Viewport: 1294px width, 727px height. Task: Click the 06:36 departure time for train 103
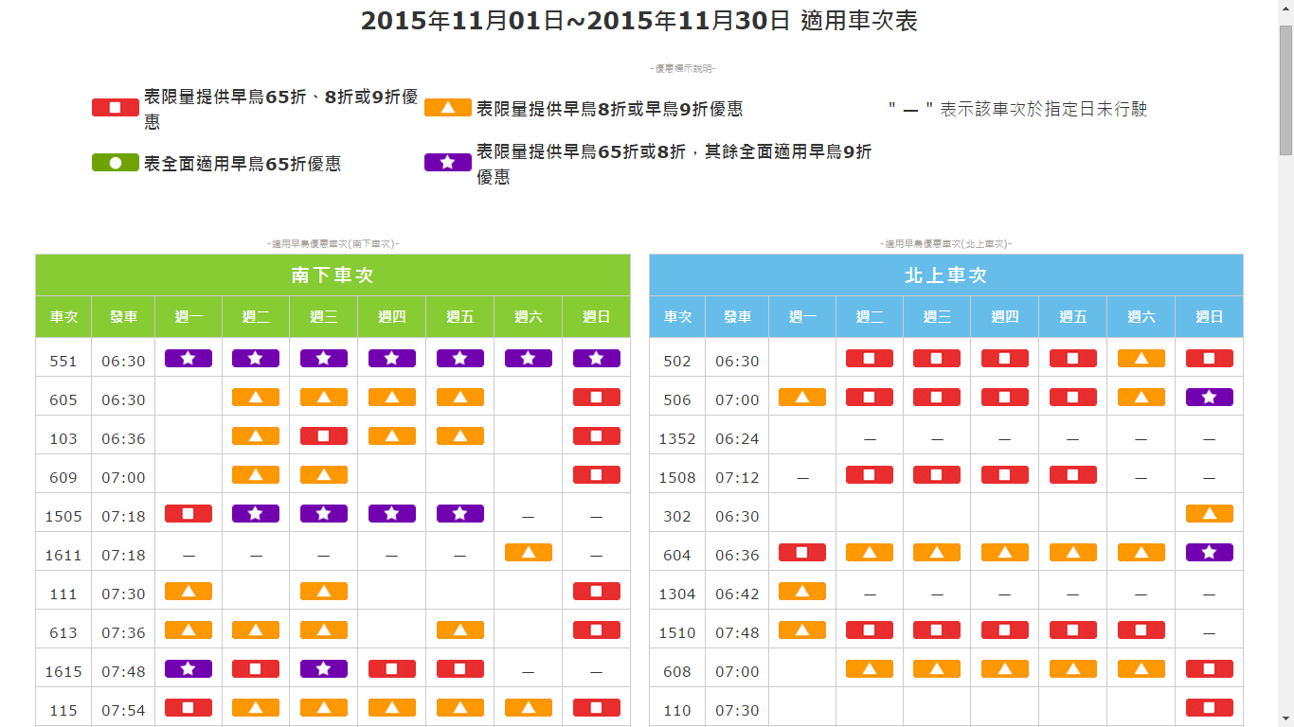tap(124, 438)
